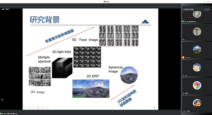Click the name label under cartoon duck avatar
The image size is (212, 115).
[186, 111]
